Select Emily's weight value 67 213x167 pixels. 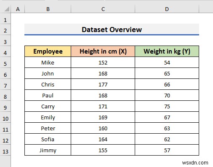tap(167, 117)
